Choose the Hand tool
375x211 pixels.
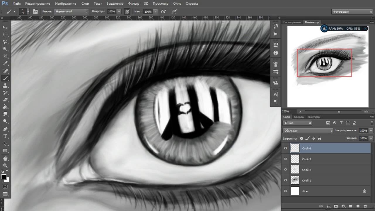pos(5,158)
